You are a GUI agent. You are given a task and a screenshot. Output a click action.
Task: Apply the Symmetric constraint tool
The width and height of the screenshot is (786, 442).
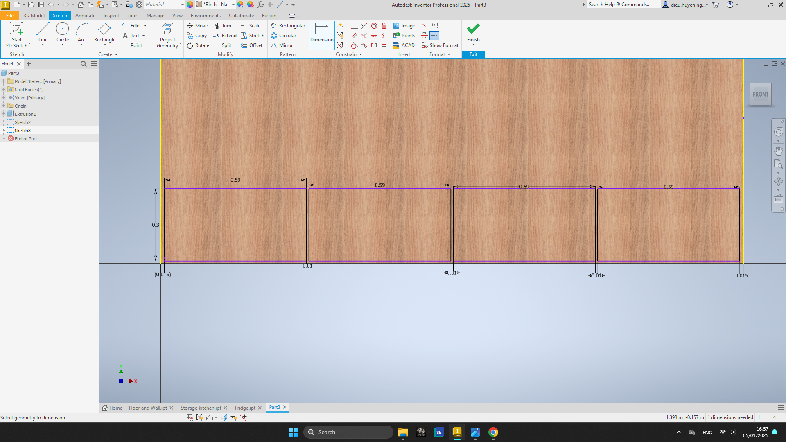(x=374, y=45)
